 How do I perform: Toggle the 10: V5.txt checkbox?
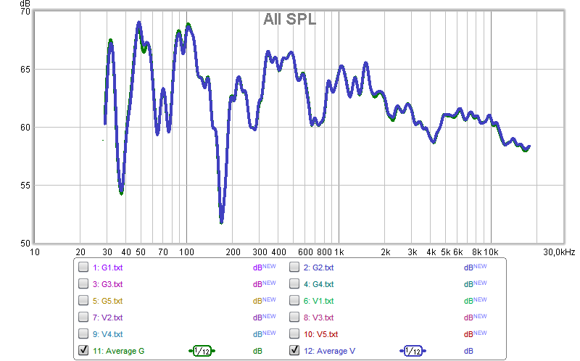[x=294, y=333]
